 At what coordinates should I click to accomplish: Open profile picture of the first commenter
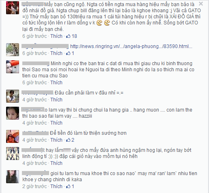tap(13, 8)
